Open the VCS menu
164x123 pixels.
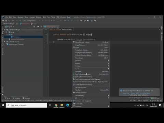[x=58, y=17]
